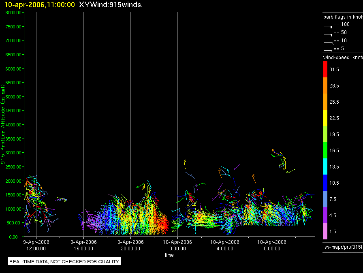Click the '== 5' barb legend text
This screenshot has height=273, width=363.
tap(339, 48)
